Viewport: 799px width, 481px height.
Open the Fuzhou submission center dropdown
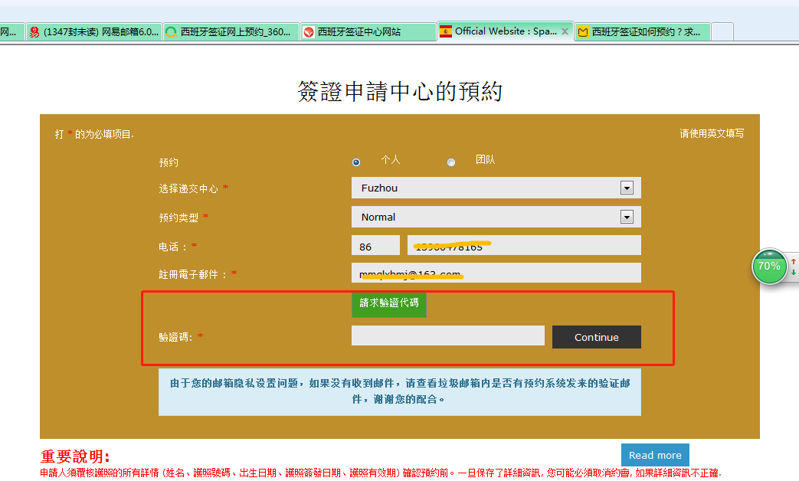(x=627, y=187)
